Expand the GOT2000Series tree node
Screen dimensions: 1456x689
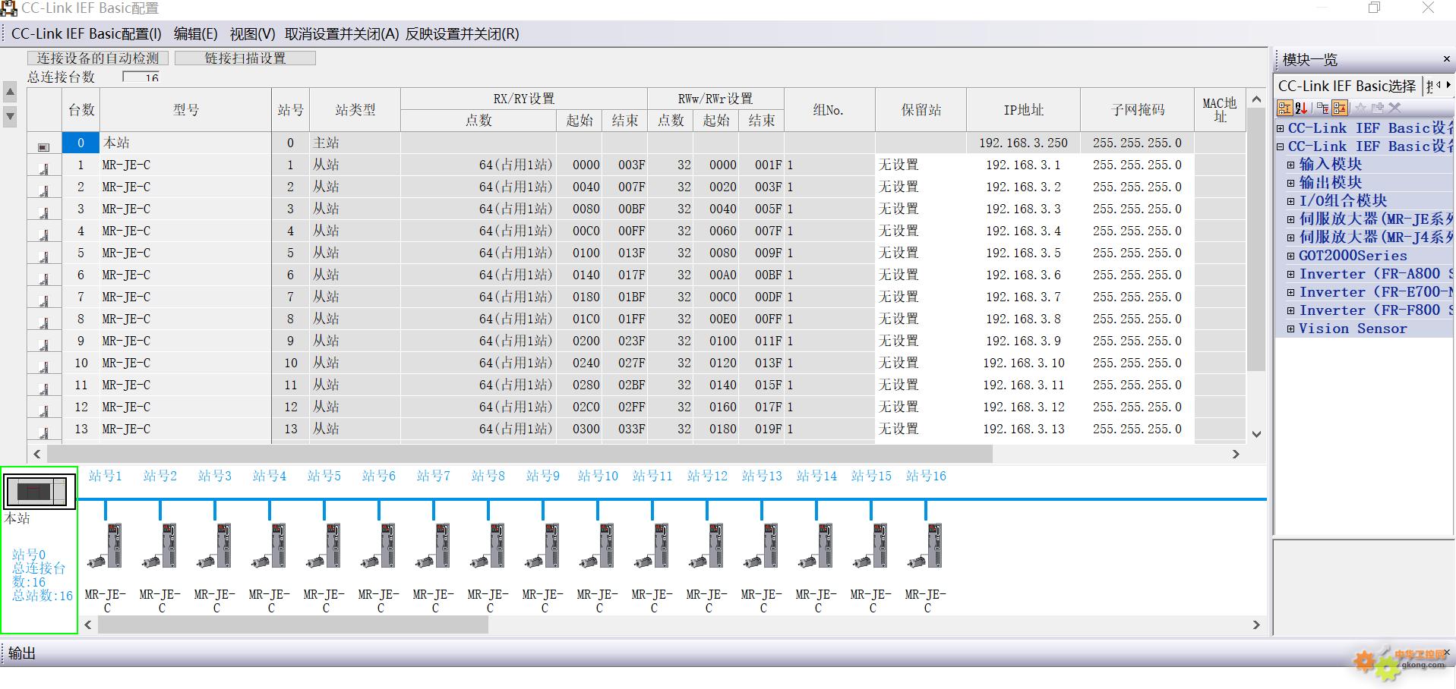tap(1290, 256)
